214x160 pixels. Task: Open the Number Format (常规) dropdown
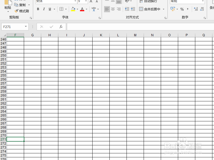203,1
